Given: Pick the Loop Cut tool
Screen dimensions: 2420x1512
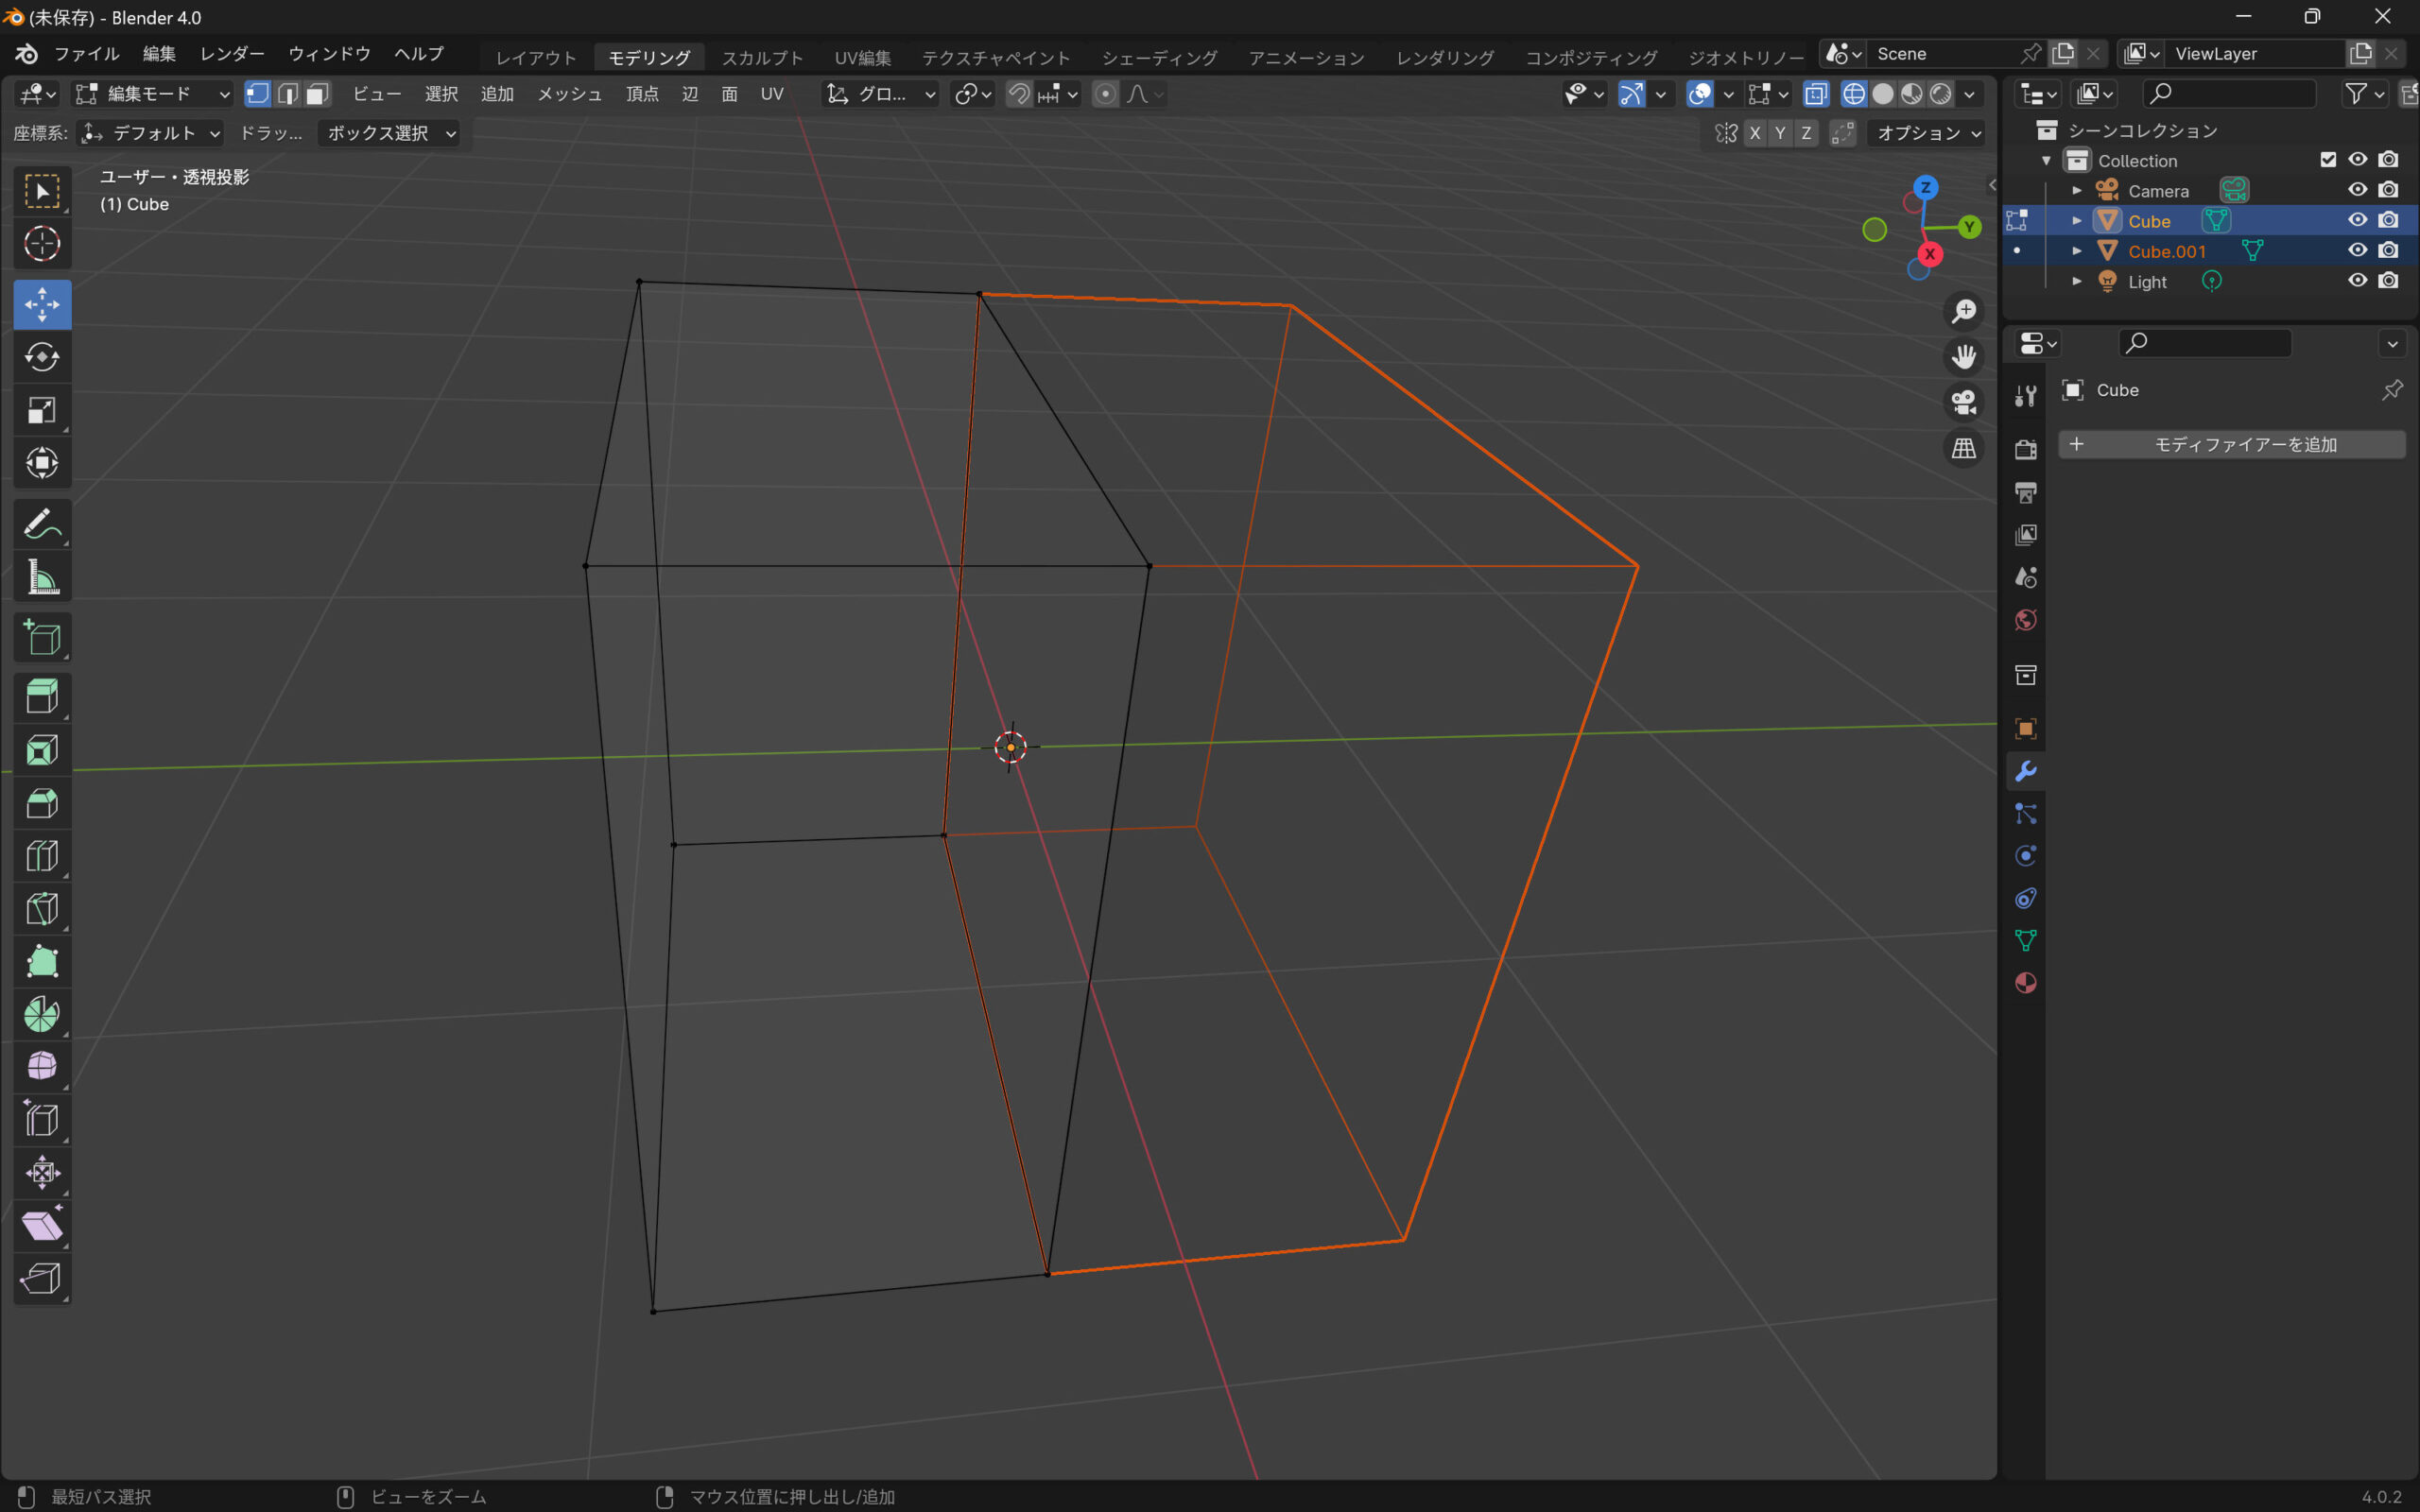Looking at the screenshot, I should click(x=42, y=856).
